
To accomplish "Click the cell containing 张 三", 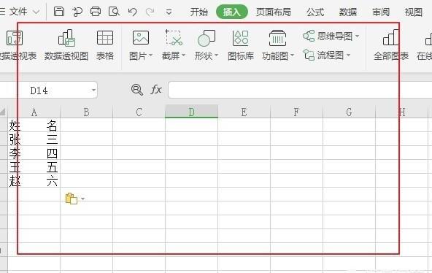I will click(x=34, y=139).
